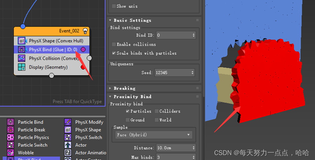Click the gray output connector of PhysX Collision
Viewport: 315px width, 160px height.
coord(89,58)
